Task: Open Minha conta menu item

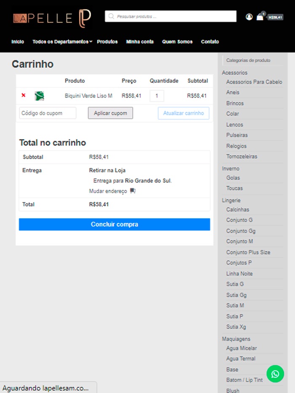Action: (x=140, y=42)
